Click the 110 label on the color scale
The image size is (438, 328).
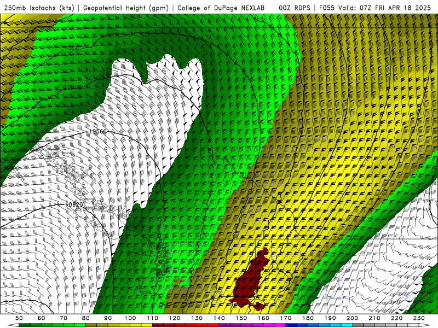[x=153, y=318]
